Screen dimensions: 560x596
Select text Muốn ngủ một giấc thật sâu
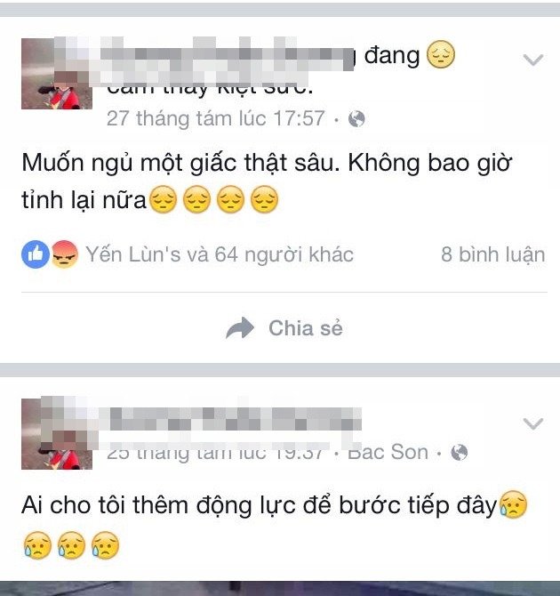(180, 164)
